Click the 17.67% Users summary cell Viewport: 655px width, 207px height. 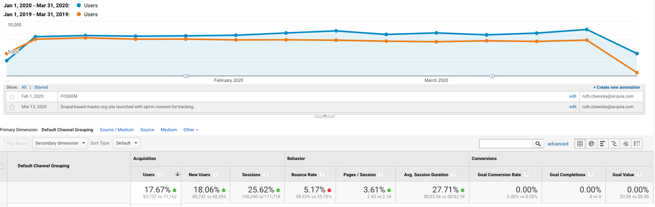coord(156,192)
